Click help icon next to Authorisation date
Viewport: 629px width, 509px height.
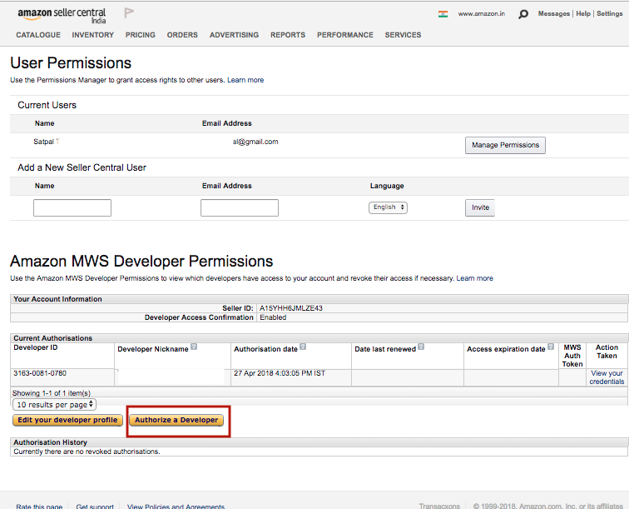point(303,347)
